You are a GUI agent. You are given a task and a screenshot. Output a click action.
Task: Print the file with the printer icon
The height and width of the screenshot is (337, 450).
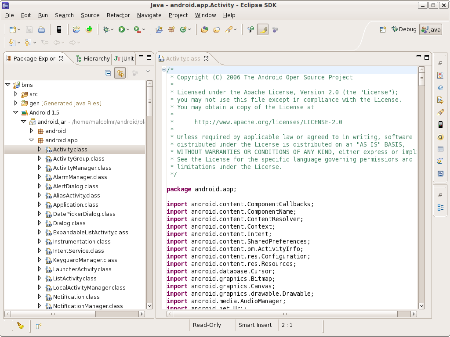pyautogui.click(x=40, y=29)
